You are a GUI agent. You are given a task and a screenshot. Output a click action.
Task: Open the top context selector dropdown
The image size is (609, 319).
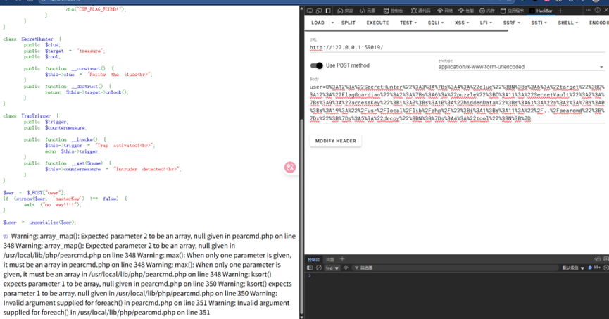(332, 268)
